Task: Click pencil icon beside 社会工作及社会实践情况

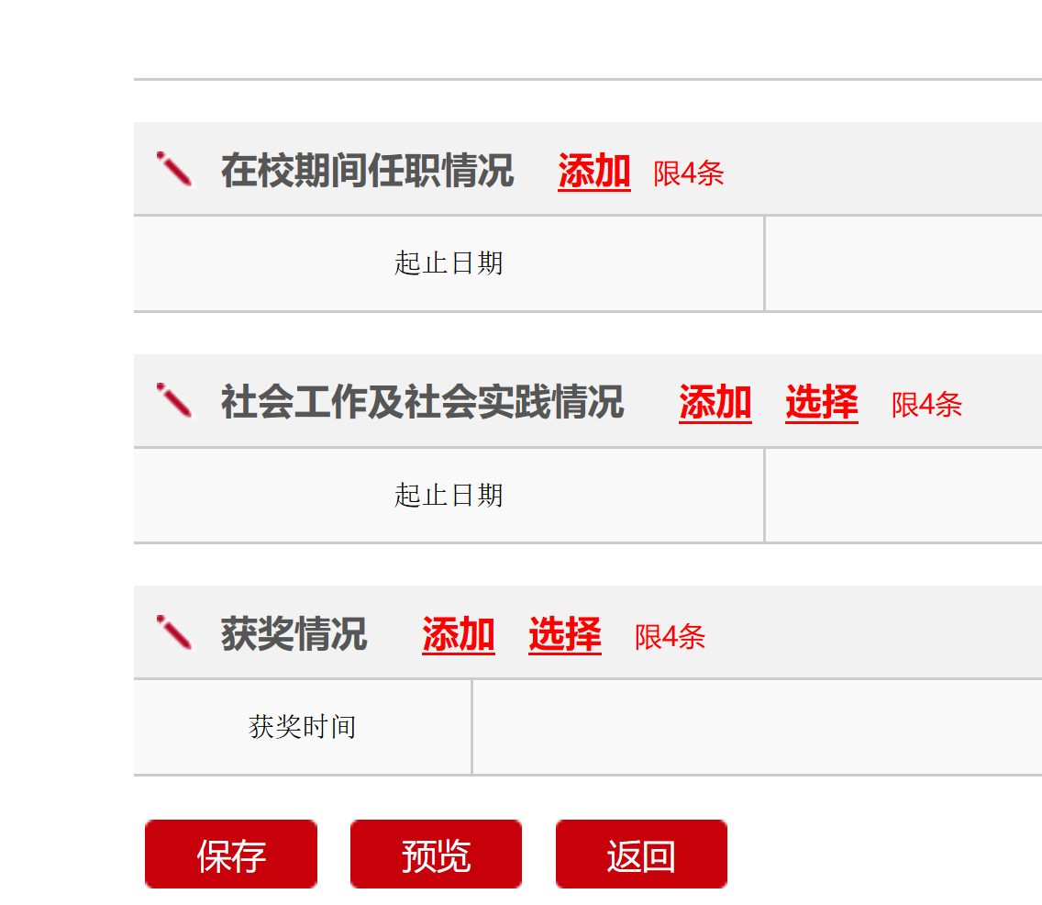Action: pyautogui.click(x=174, y=400)
